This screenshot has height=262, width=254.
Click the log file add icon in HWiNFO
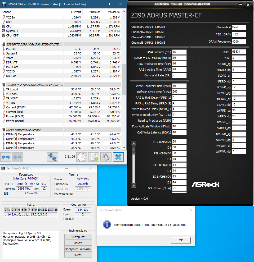coord(94,157)
